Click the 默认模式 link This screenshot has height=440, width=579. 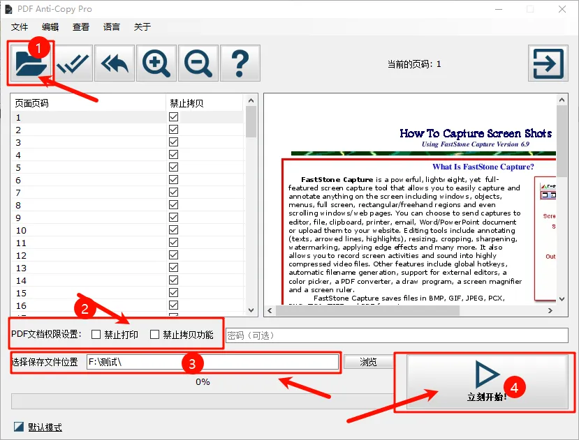45,427
